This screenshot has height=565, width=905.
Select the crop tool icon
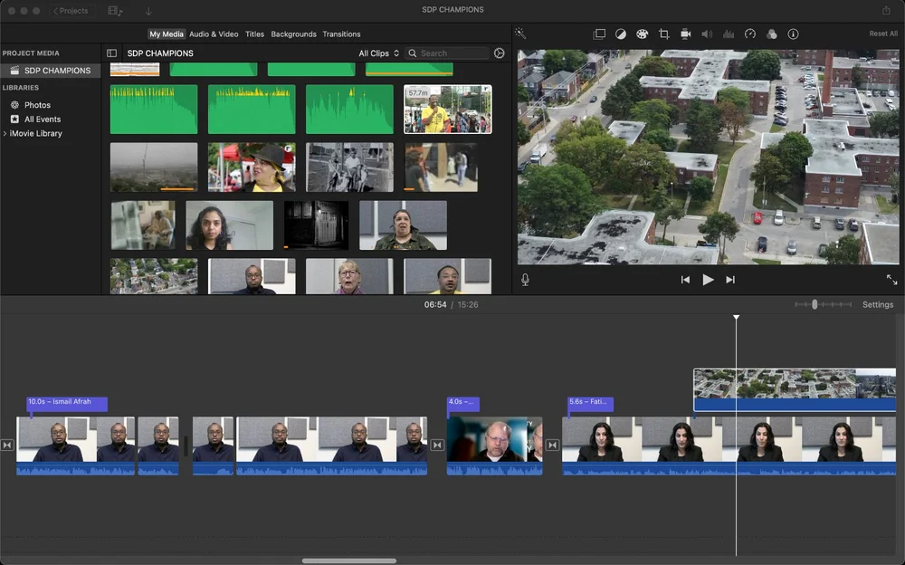coord(663,34)
